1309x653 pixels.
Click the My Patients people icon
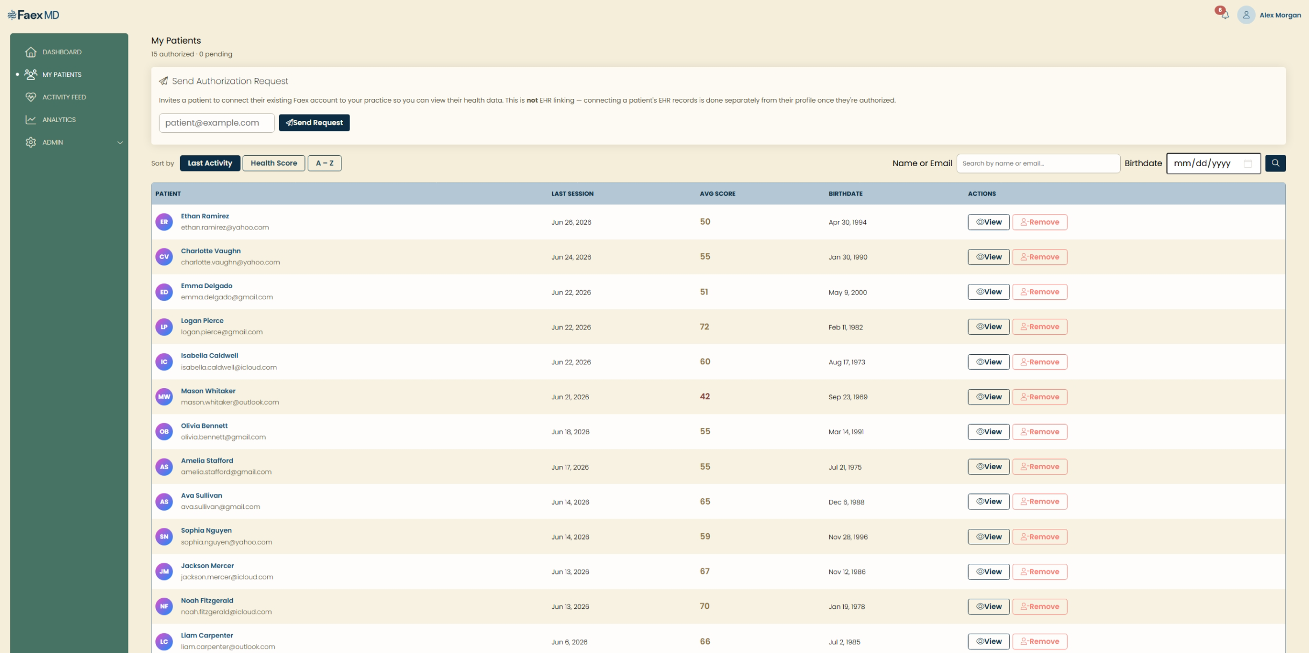[31, 74]
